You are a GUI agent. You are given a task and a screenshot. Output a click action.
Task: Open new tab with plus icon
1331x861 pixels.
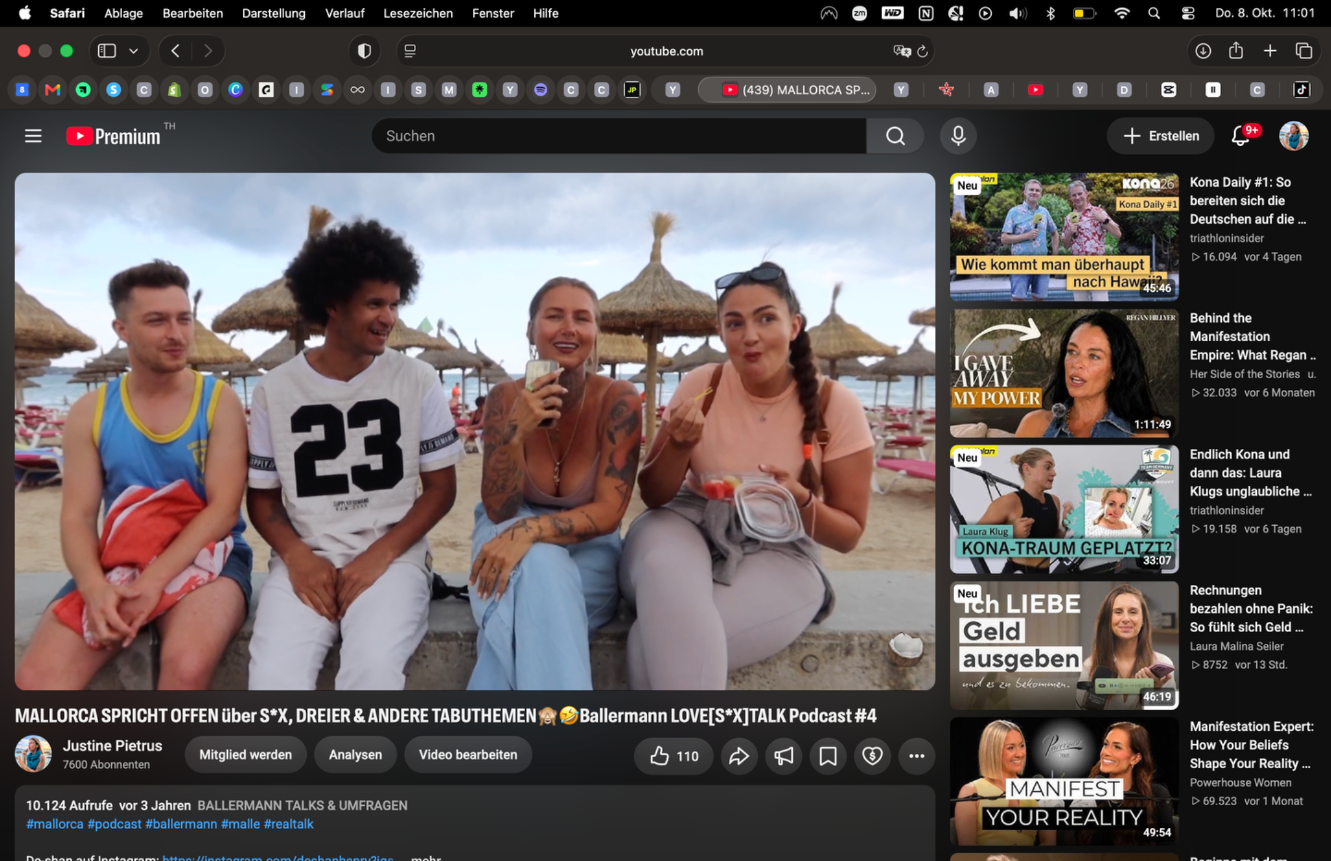tap(1270, 51)
